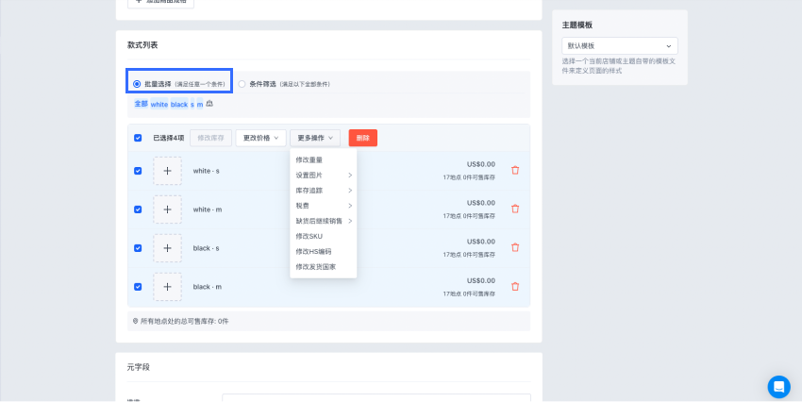Click the clear-filter icon after the m tag
The width and height of the screenshot is (802, 402).
click(x=209, y=104)
